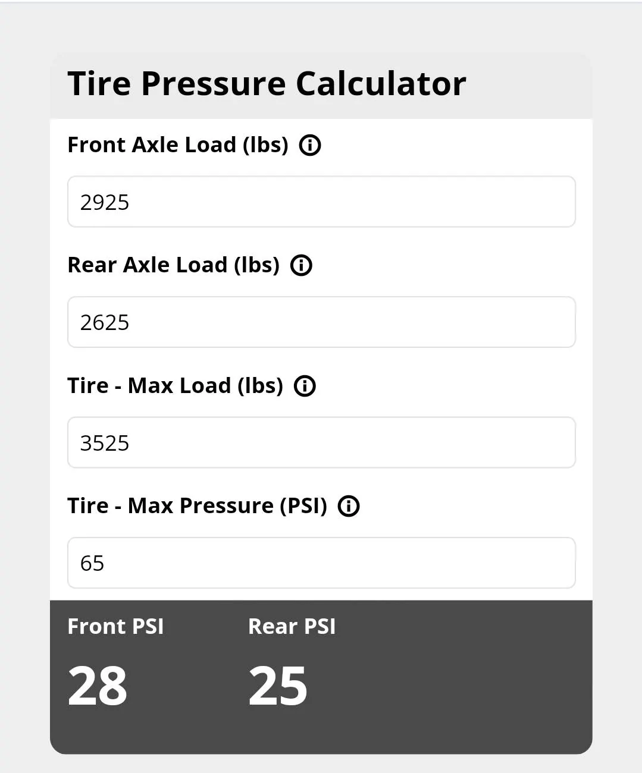Screen dimensions: 642x773
Task: Click the Front Axle Load (lbs) label
Action: 178,145
